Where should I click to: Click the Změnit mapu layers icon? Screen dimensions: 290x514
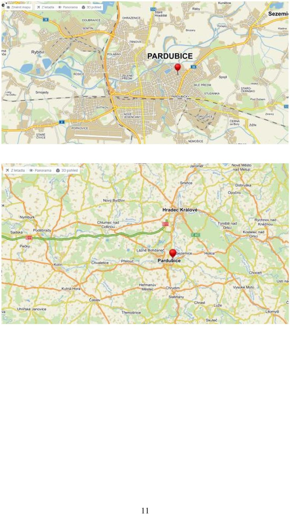(8, 7)
